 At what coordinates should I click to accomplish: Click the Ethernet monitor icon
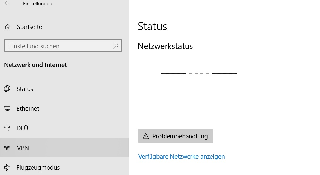pos(7,108)
